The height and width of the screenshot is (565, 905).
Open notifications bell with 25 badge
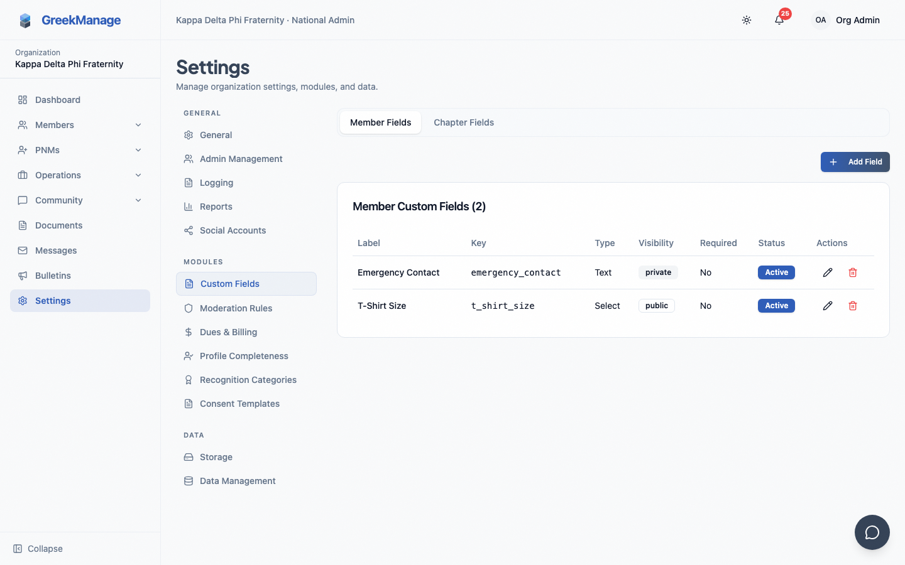pos(779,20)
